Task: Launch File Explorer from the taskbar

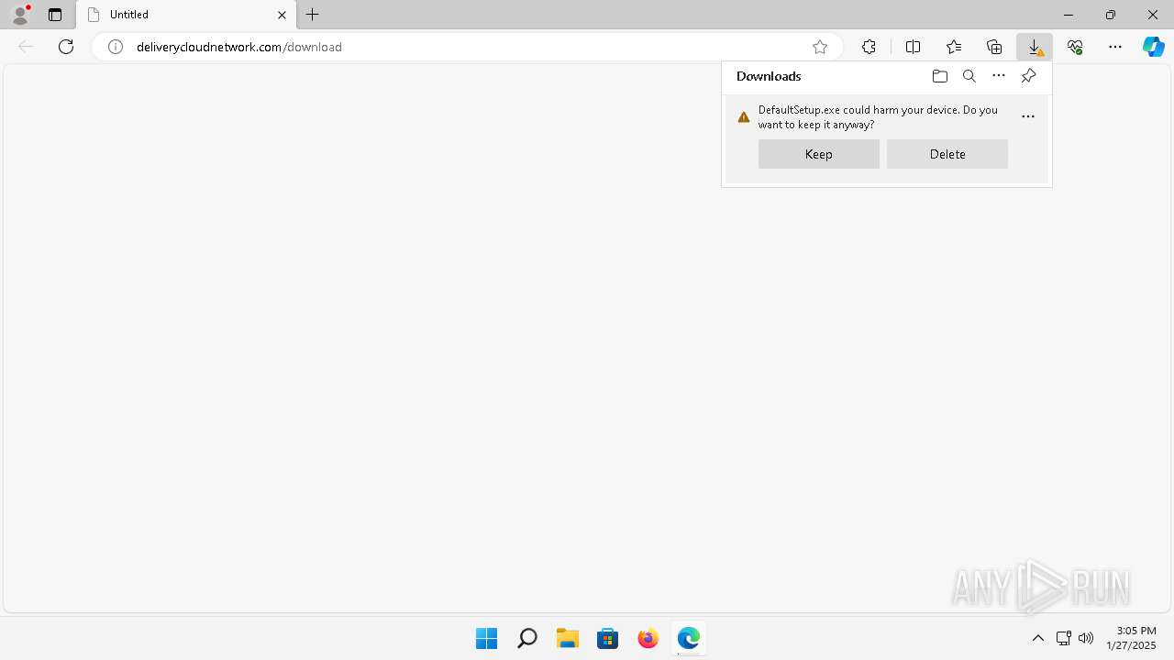Action: (567, 638)
